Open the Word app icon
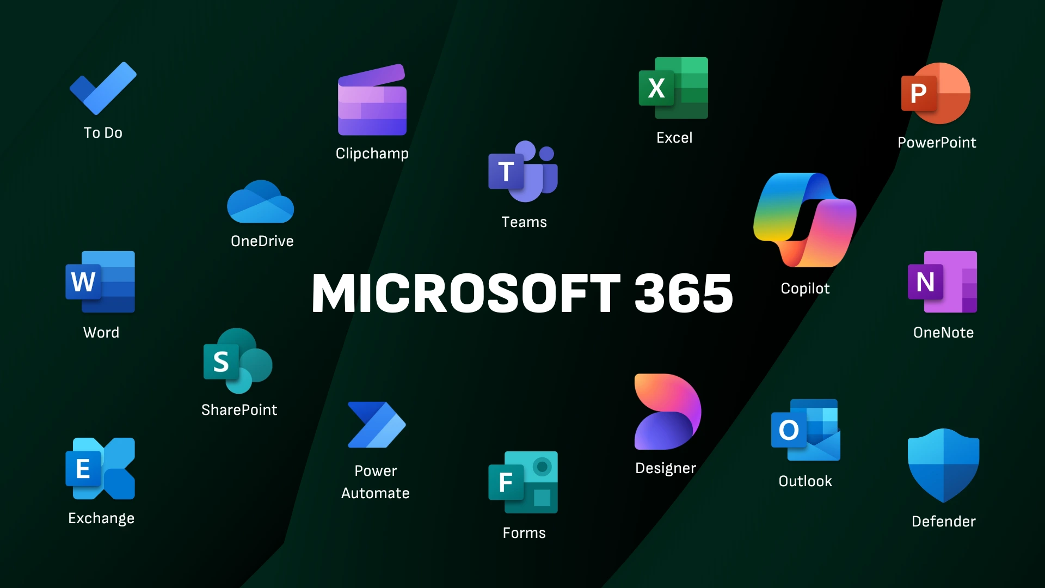Image resolution: width=1045 pixels, height=588 pixels. (101, 281)
